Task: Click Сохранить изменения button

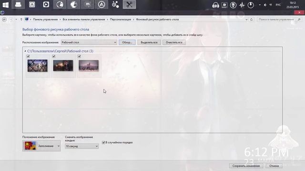Action: (x=246, y=166)
